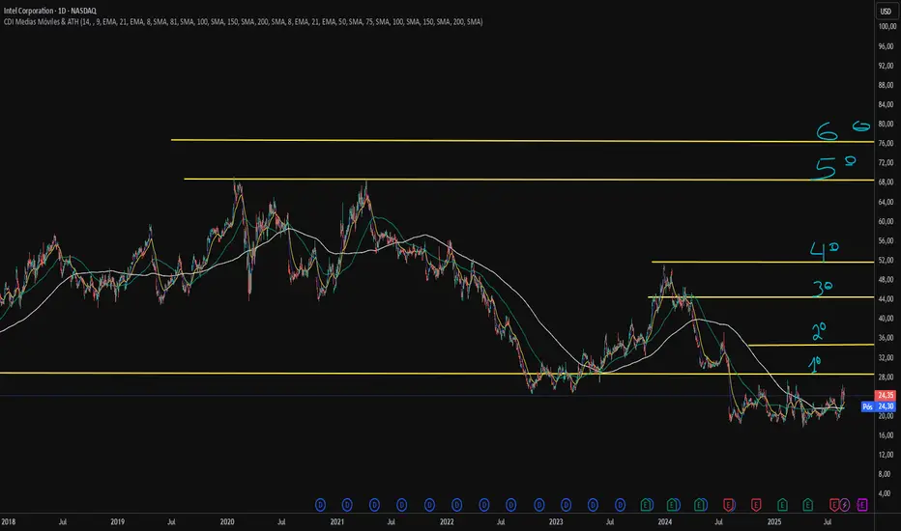Click the 4,00 price axis label
This screenshot has width=901, height=531.
[886, 493]
